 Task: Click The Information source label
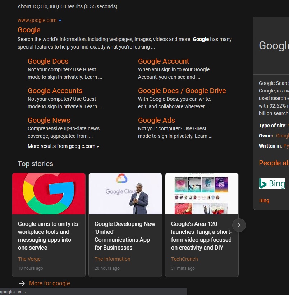click(112, 259)
